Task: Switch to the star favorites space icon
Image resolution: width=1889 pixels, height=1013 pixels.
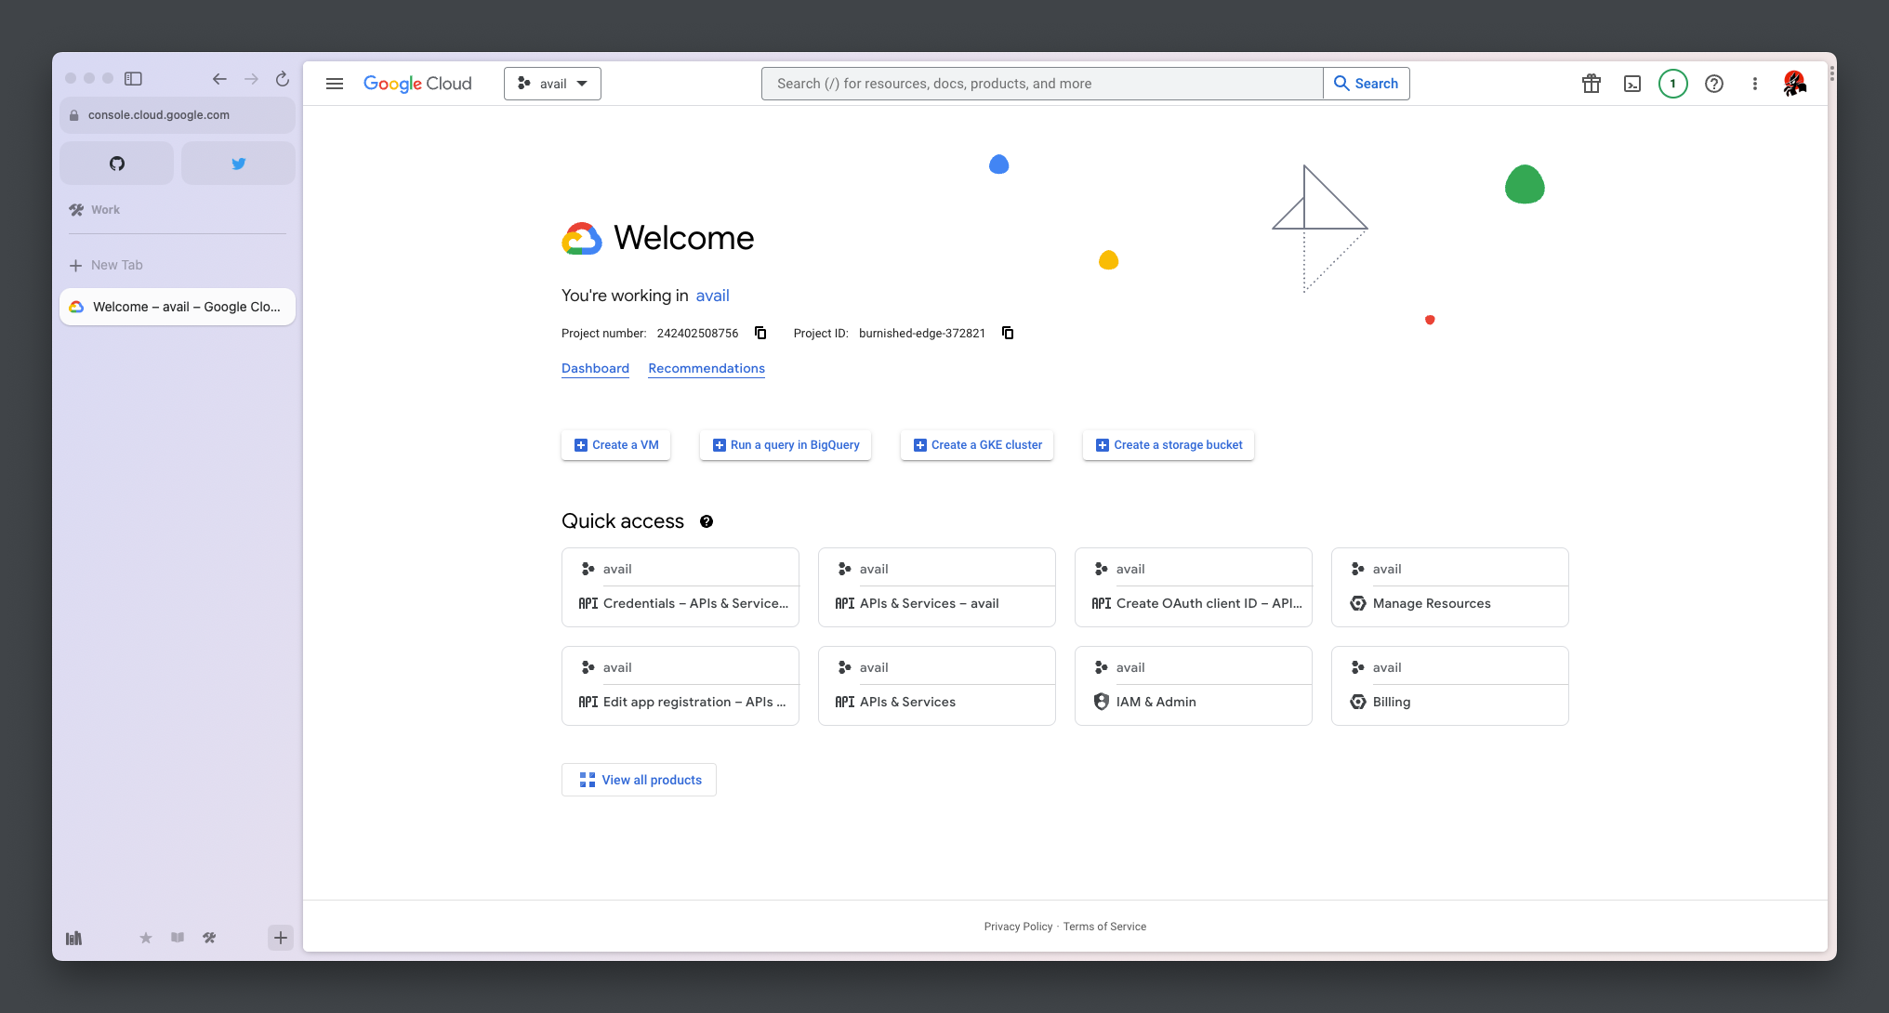Action: click(x=146, y=938)
